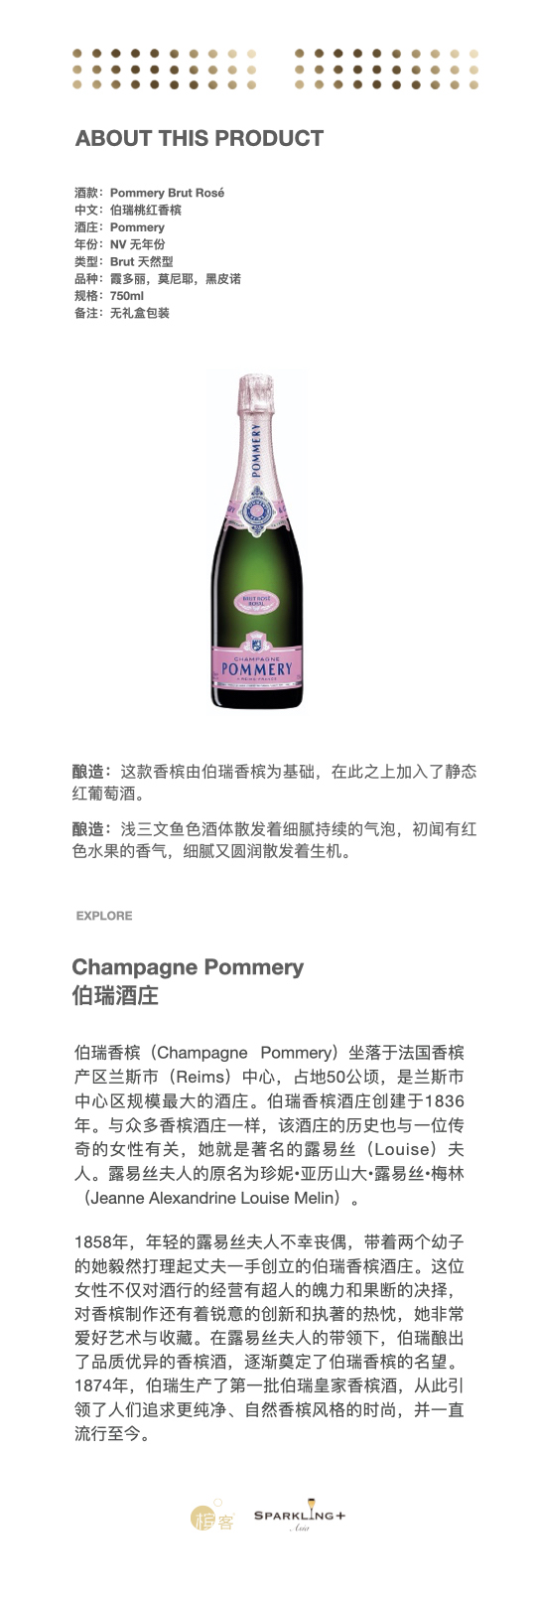Click the 品种 grape varieties line
This screenshot has width=536, height=1600.
pyautogui.click(x=157, y=279)
